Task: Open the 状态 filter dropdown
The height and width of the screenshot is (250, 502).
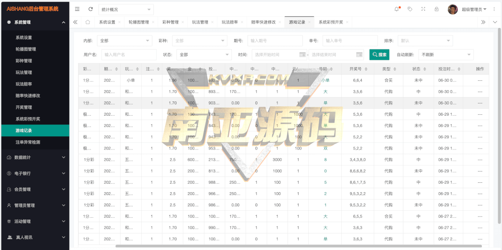Action: pos(204,54)
